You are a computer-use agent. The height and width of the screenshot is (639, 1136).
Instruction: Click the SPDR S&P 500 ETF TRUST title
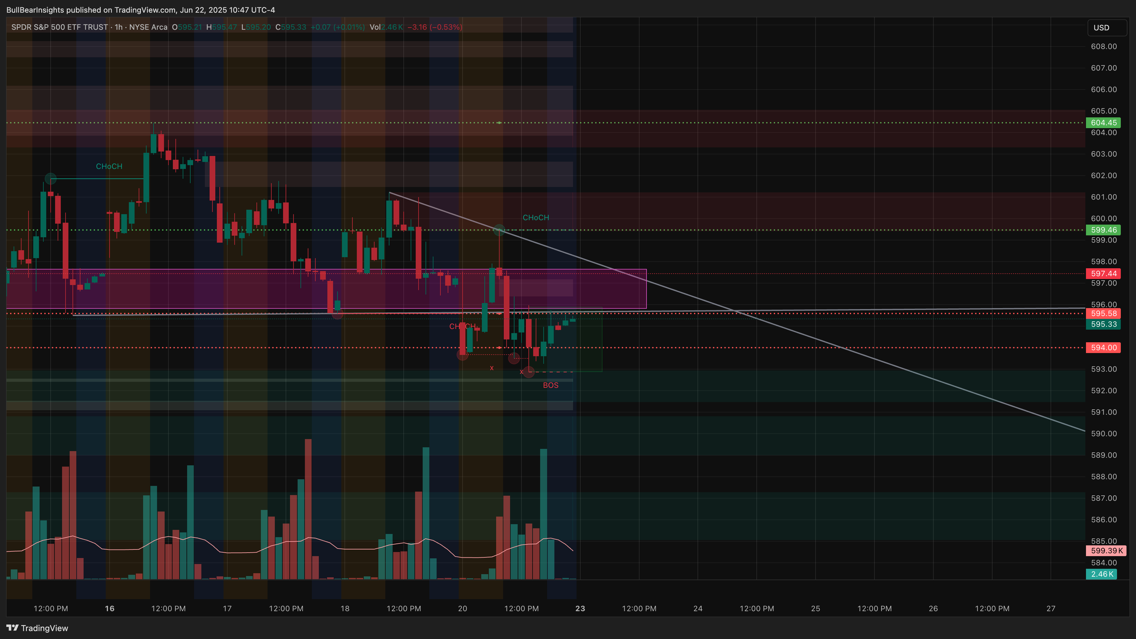(60, 27)
